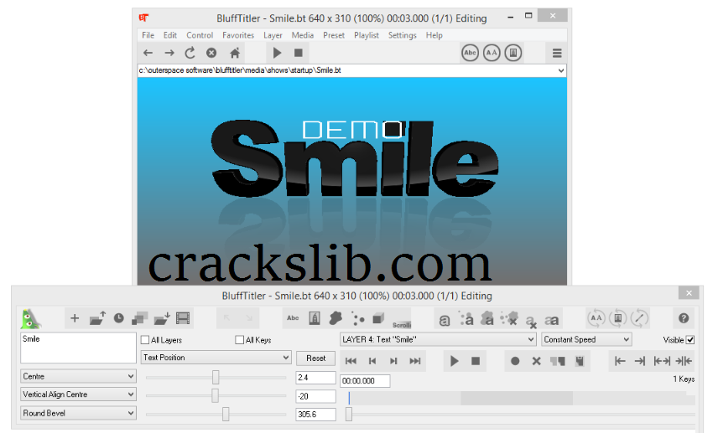Click the dotted 'a' effect icon
This screenshot has width=718, height=433.
click(466, 319)
